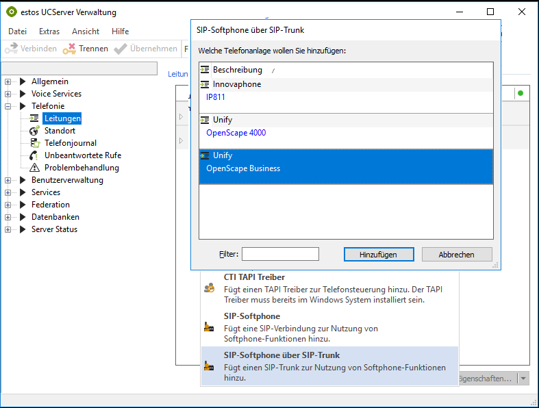The image size is (539, 408).
Task: Click the Trennen key icon in toolbar
Action: coord(69,49)
